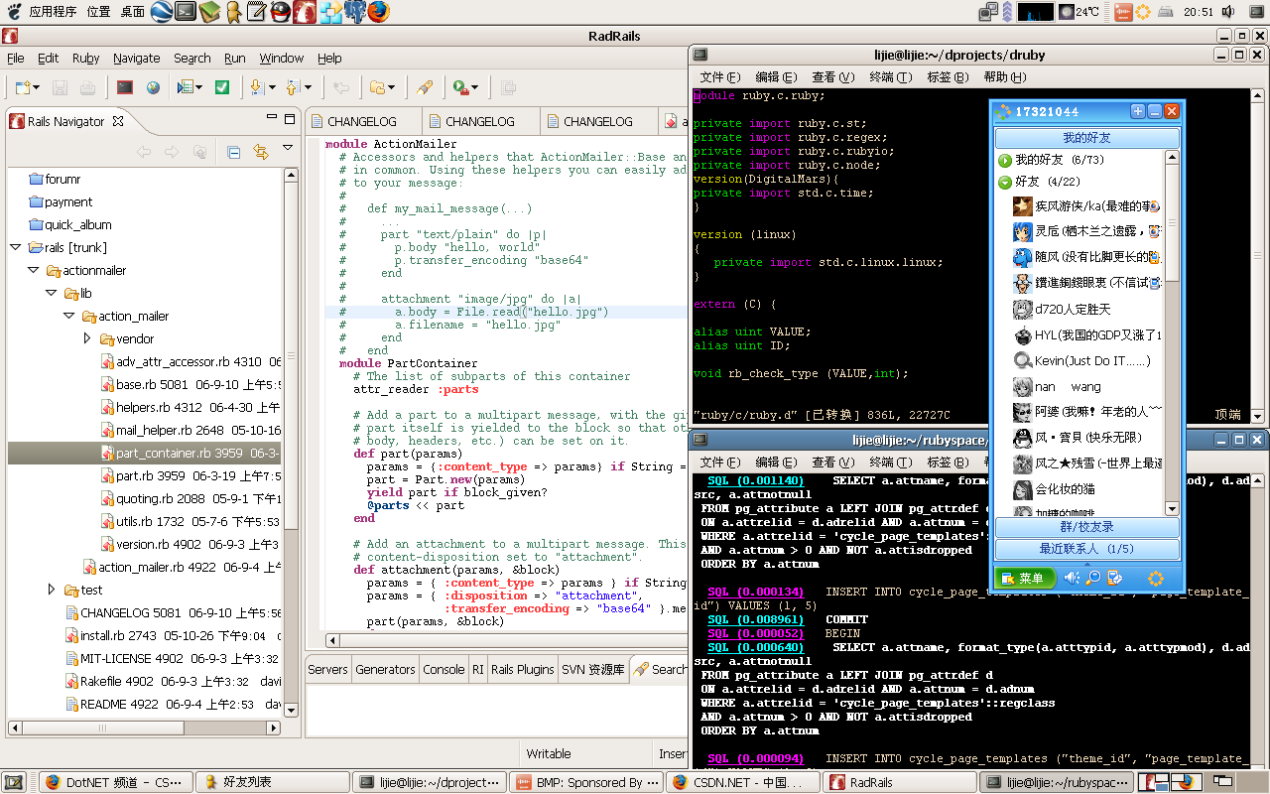Click the Print icon in RadRails toolbar
The image size is (1270, 794).
coord(87,87)
